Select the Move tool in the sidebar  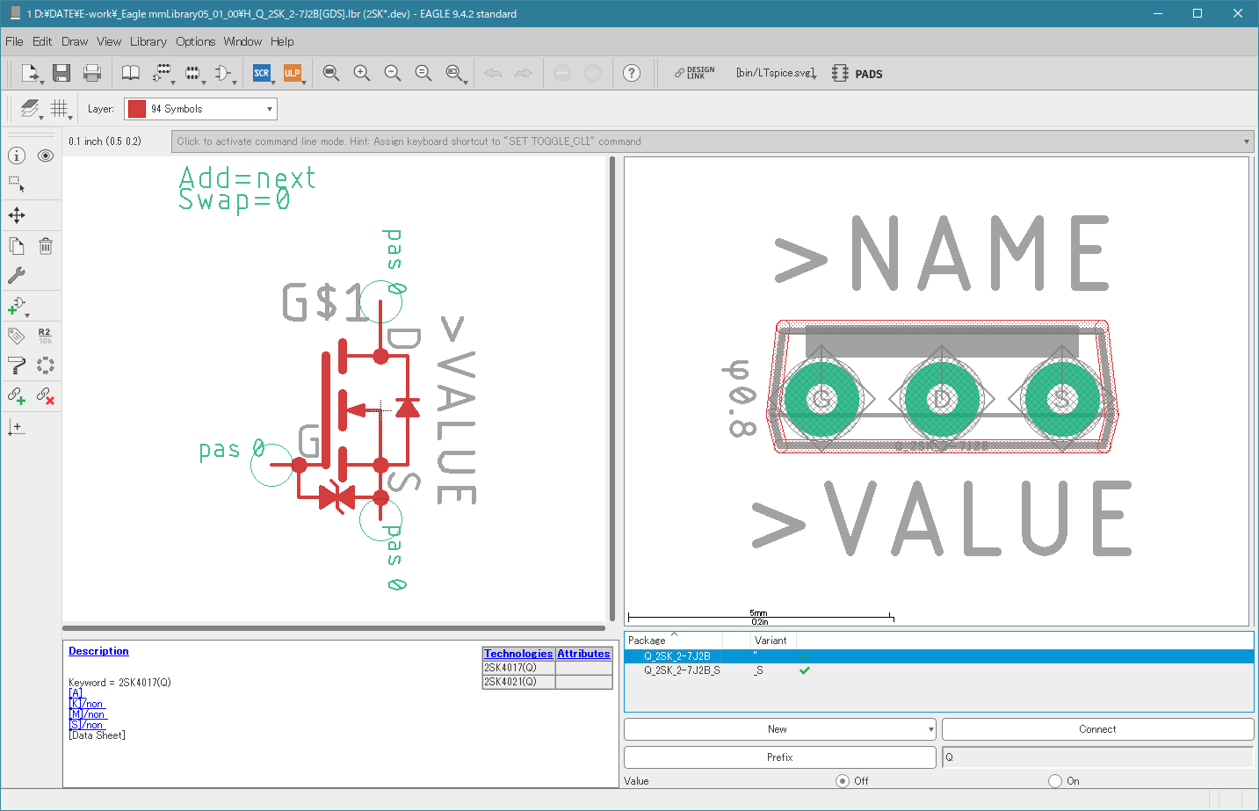tap(17, 215)
